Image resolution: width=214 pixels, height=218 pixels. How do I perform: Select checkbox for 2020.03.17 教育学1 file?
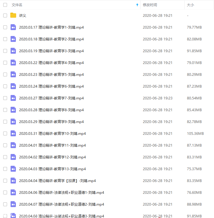pyautogui.click(x=5, y=27)
